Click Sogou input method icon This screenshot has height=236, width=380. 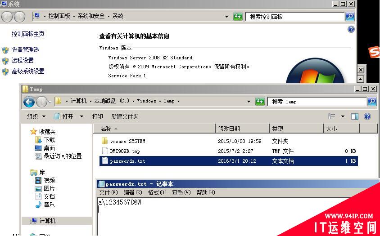coord(374,52)
